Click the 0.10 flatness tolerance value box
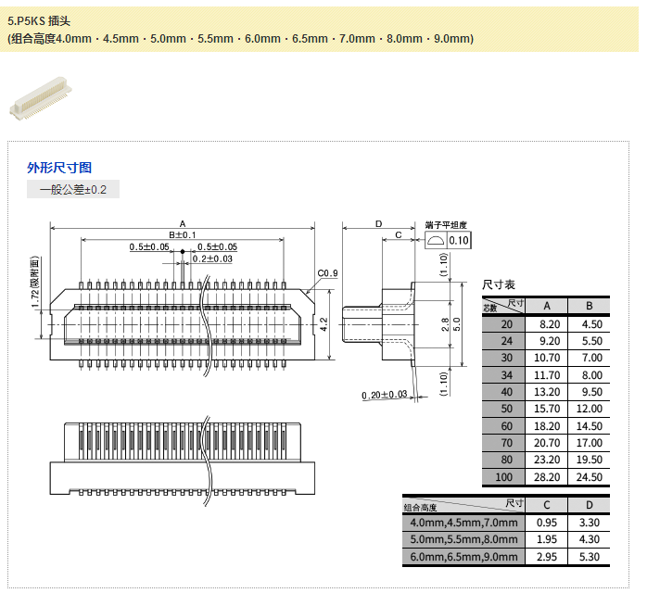Viewport: 660px width, 593px height. pos(459,241)
